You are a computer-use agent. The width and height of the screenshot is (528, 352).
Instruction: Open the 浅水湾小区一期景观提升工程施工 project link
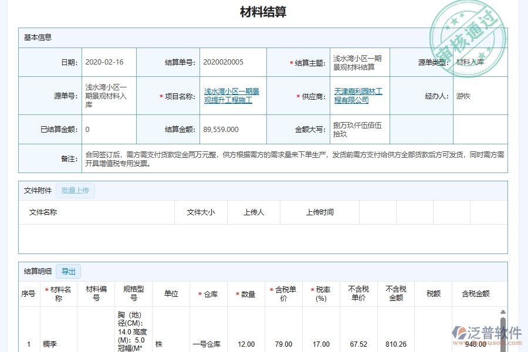click(232, 96)
